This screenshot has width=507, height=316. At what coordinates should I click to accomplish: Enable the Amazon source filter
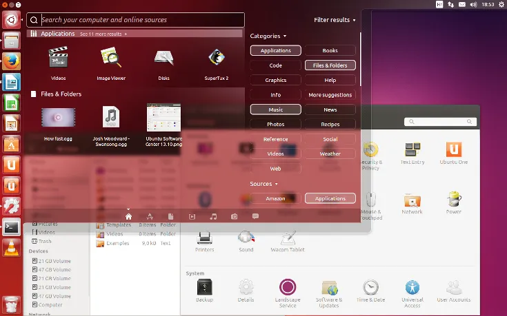275,198
